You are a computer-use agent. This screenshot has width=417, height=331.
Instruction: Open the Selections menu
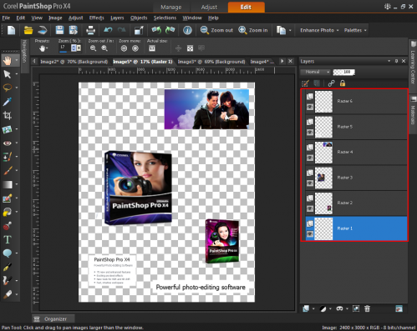(165, 18)
